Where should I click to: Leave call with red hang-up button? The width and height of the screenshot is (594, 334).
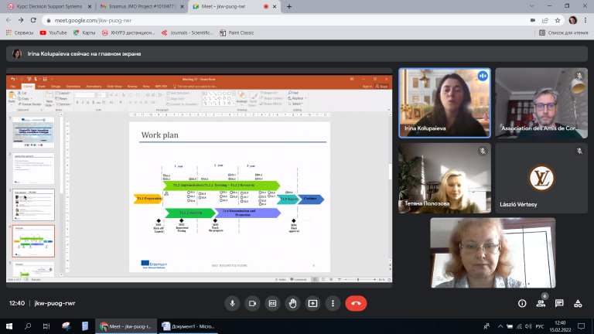click(x=356, y=303)
